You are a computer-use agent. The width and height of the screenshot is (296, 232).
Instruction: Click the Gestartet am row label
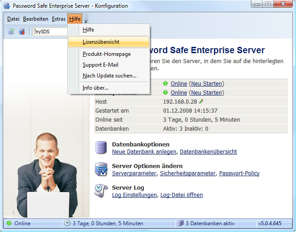[112, 111]
